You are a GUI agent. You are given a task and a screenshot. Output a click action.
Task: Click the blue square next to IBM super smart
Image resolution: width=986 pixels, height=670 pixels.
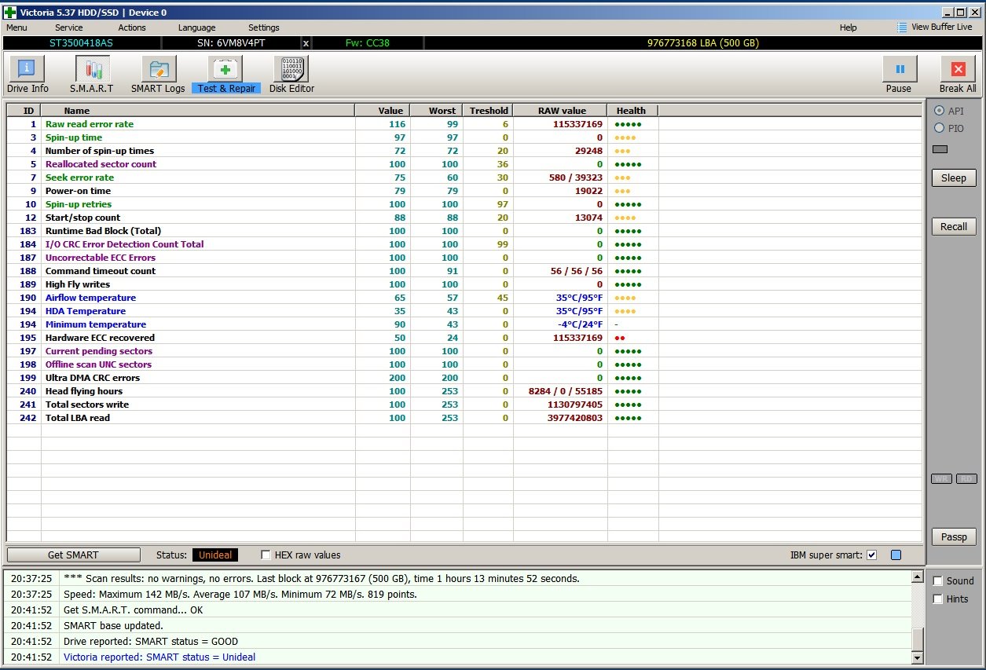point(896,555)
